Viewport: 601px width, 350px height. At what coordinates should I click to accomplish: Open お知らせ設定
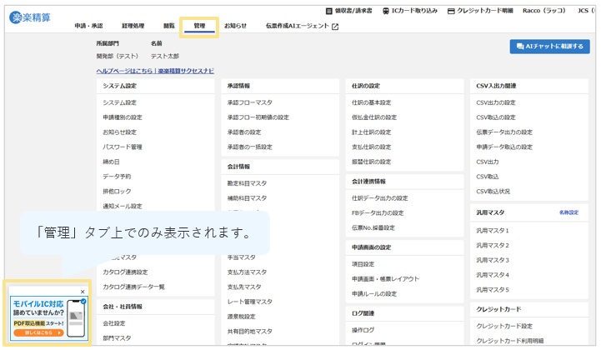[119, 132]
